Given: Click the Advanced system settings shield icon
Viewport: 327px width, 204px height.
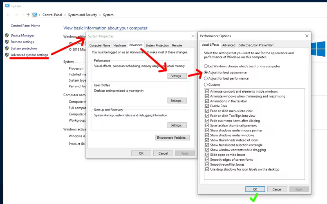Looking at the screenshot, I should 7,55.
